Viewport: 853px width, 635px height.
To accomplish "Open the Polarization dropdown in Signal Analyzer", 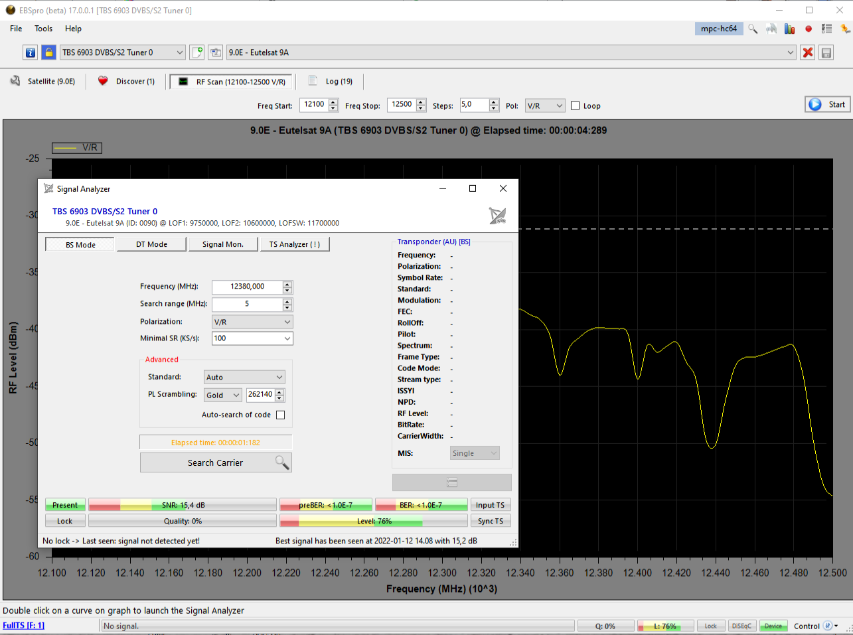I will pos(252,321).
